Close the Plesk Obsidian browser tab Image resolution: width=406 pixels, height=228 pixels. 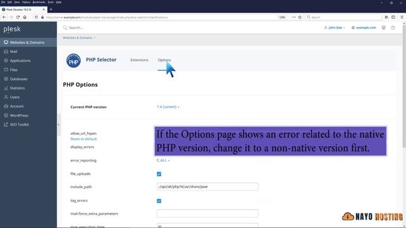[x=44, y=9]
